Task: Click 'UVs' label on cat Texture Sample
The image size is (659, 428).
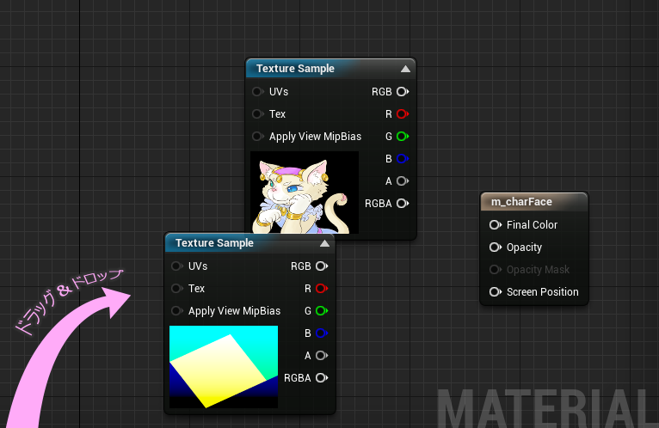Action: pyautogui.click(x=279, y=92)
